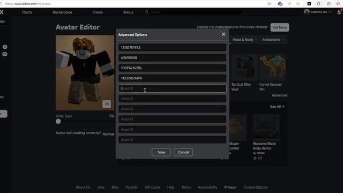Select the field containing 14230859494
343x193 pixels.
click(173, 78)
